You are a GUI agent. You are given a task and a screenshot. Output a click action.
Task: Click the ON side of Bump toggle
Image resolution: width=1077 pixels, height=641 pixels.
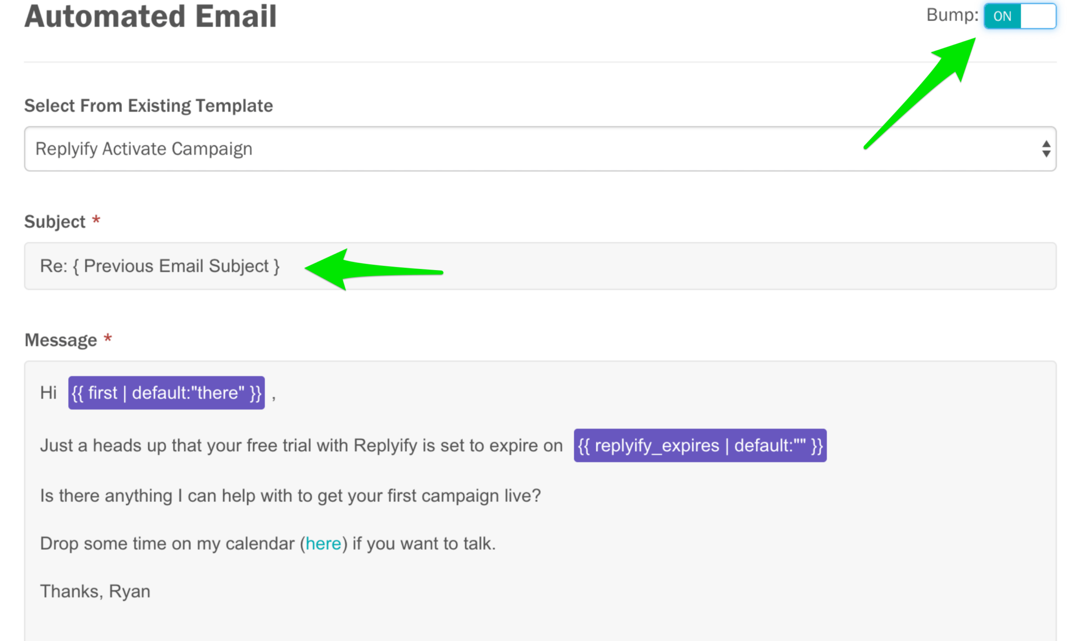click(x=1002, y=16)
